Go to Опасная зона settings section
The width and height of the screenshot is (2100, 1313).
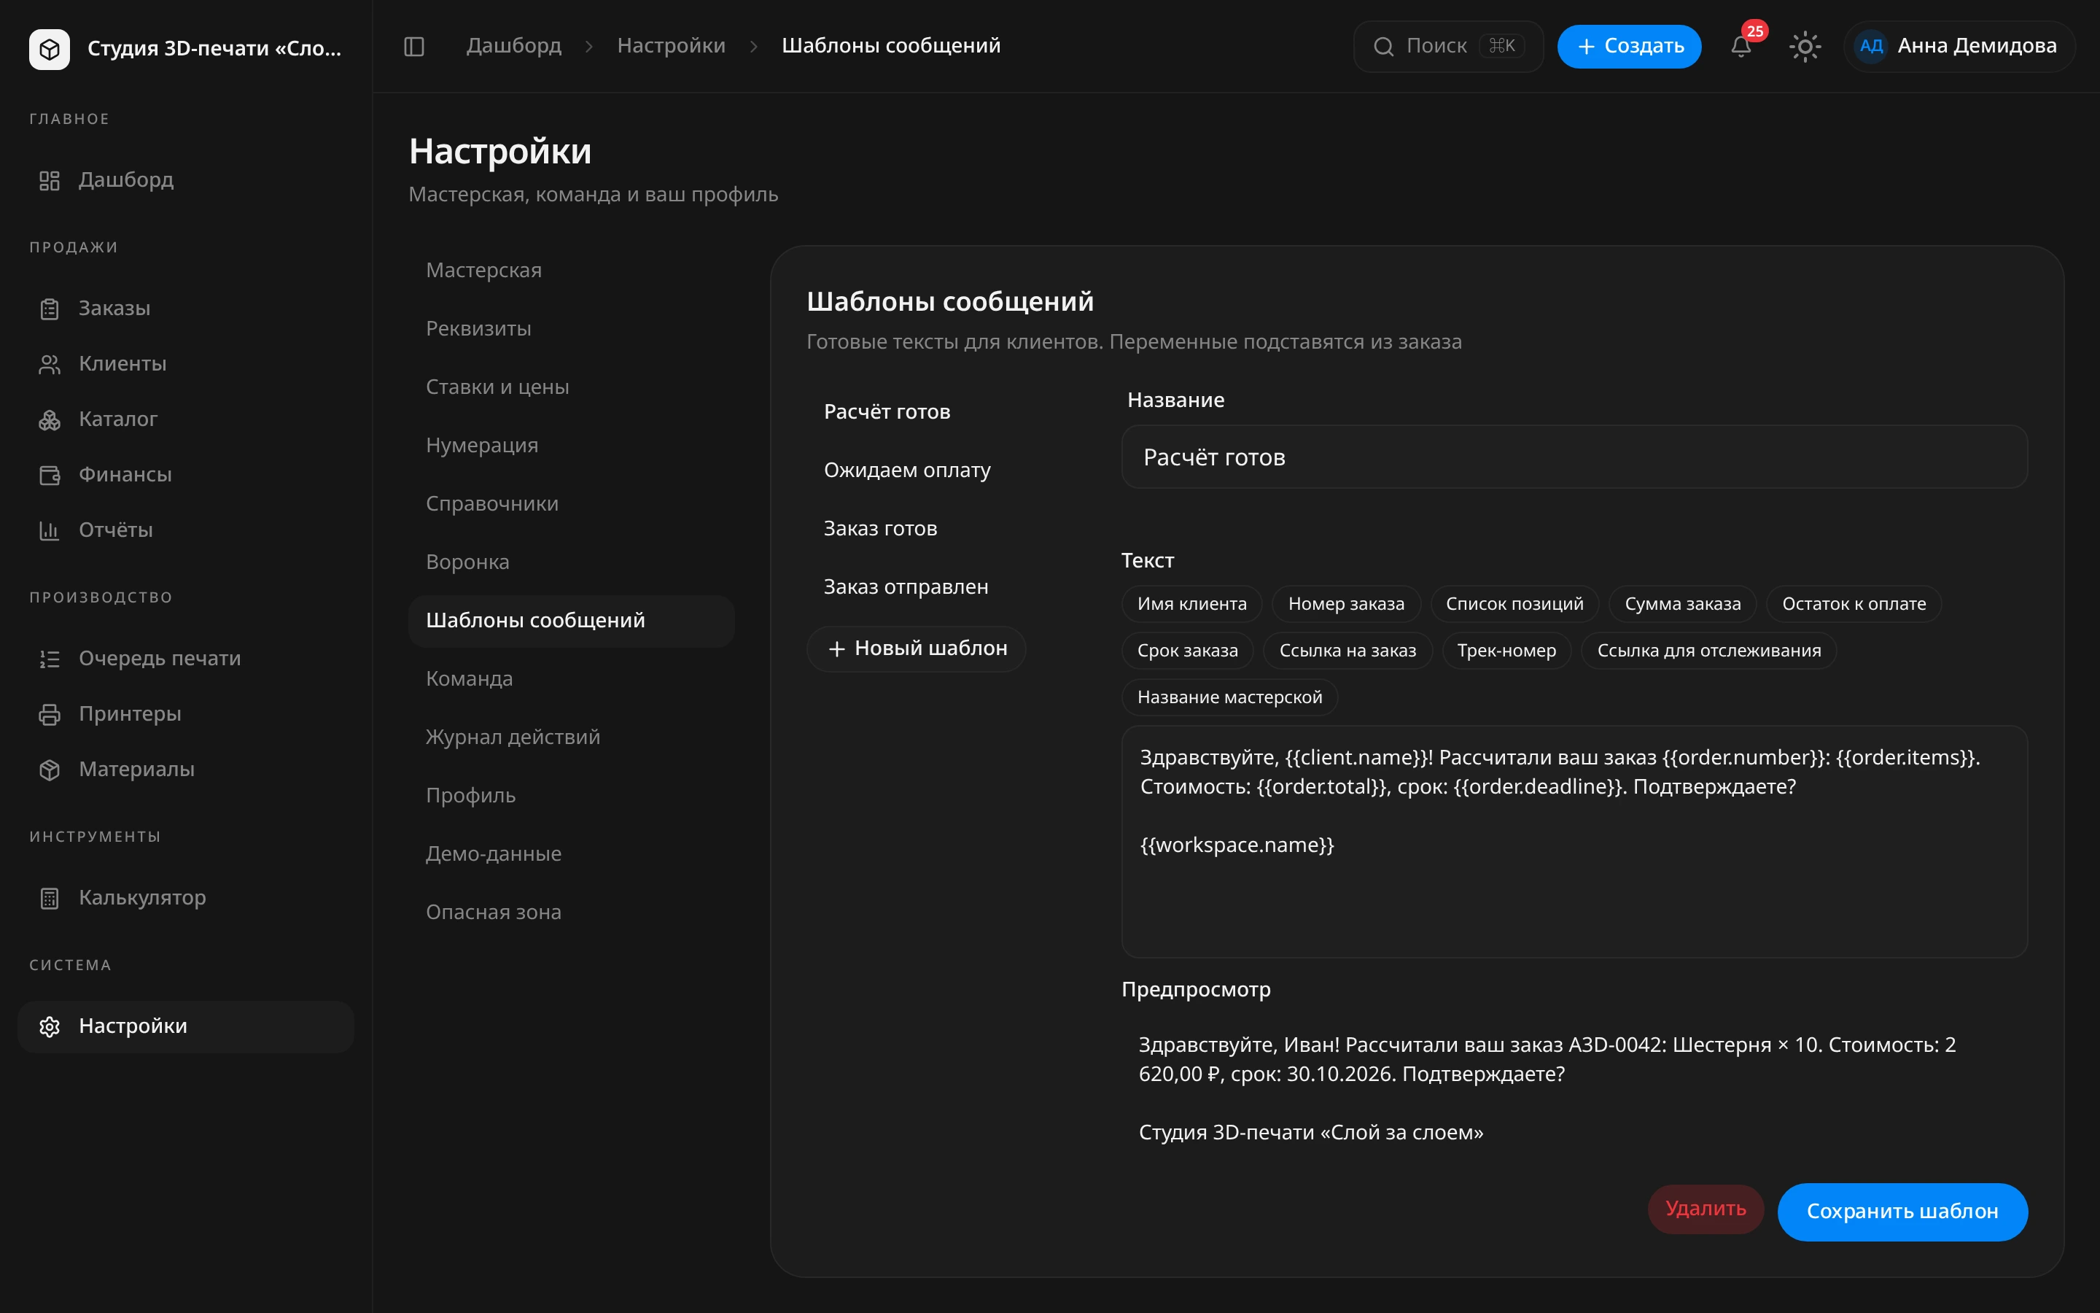coord(493,912)
